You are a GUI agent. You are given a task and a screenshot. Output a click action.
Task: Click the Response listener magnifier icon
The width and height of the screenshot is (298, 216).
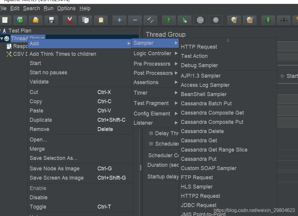pyautogui.click(x=9, y=46)
